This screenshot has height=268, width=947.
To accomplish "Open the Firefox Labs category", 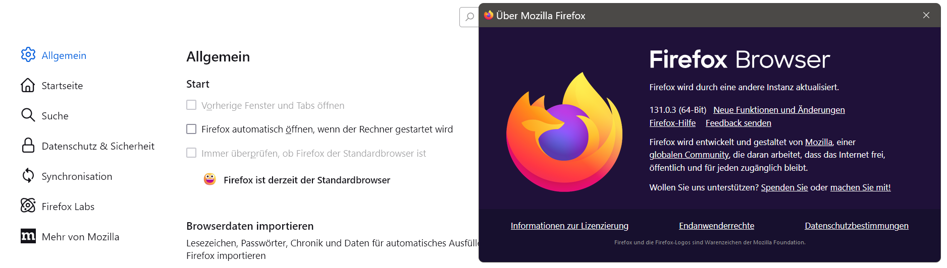I will point(68,207).
